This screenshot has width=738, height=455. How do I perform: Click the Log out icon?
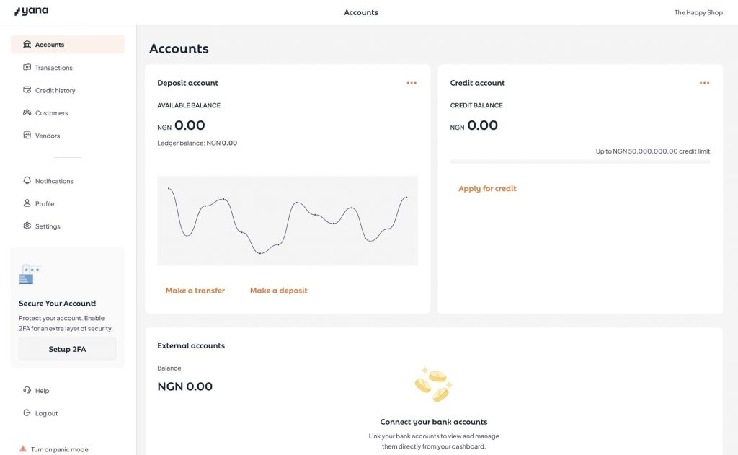click(27, 413)
